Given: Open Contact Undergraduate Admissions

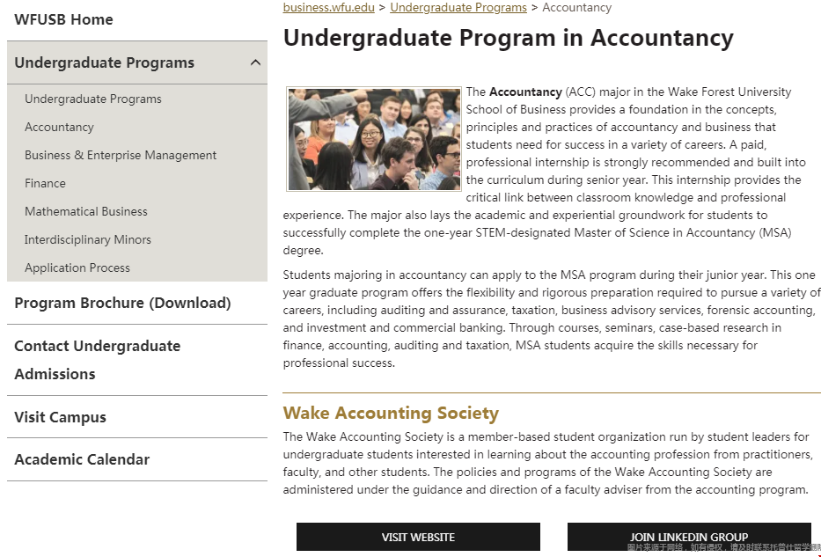Looking at the screenshot, I should point(97,360).
